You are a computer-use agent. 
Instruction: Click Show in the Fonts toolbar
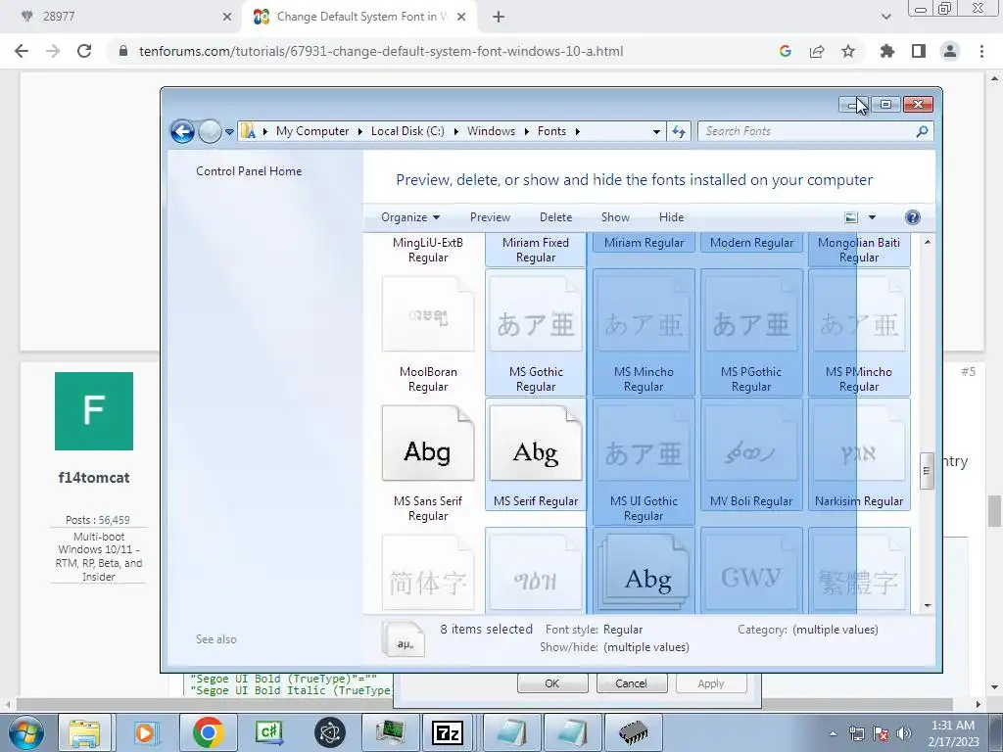point(615,217)
